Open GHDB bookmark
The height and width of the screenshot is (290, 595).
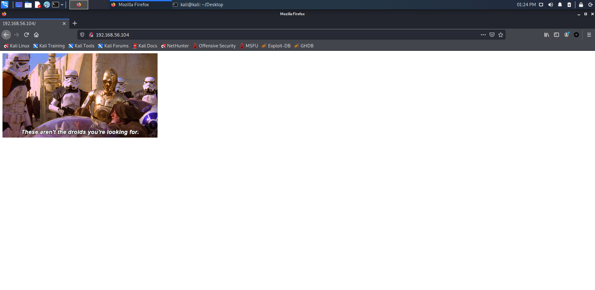pos(304,46)
